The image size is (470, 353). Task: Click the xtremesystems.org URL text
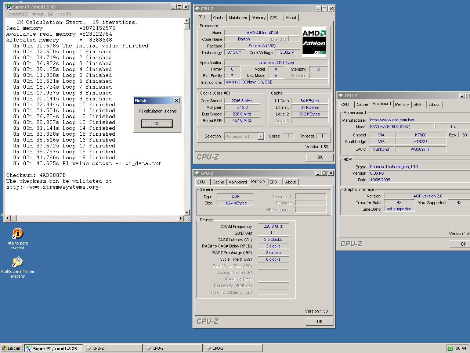54,187
